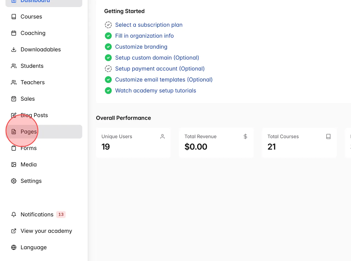The image size is (351, 261).
Task: Click the Downloadables download icon
Action: (x=14, y=50)
